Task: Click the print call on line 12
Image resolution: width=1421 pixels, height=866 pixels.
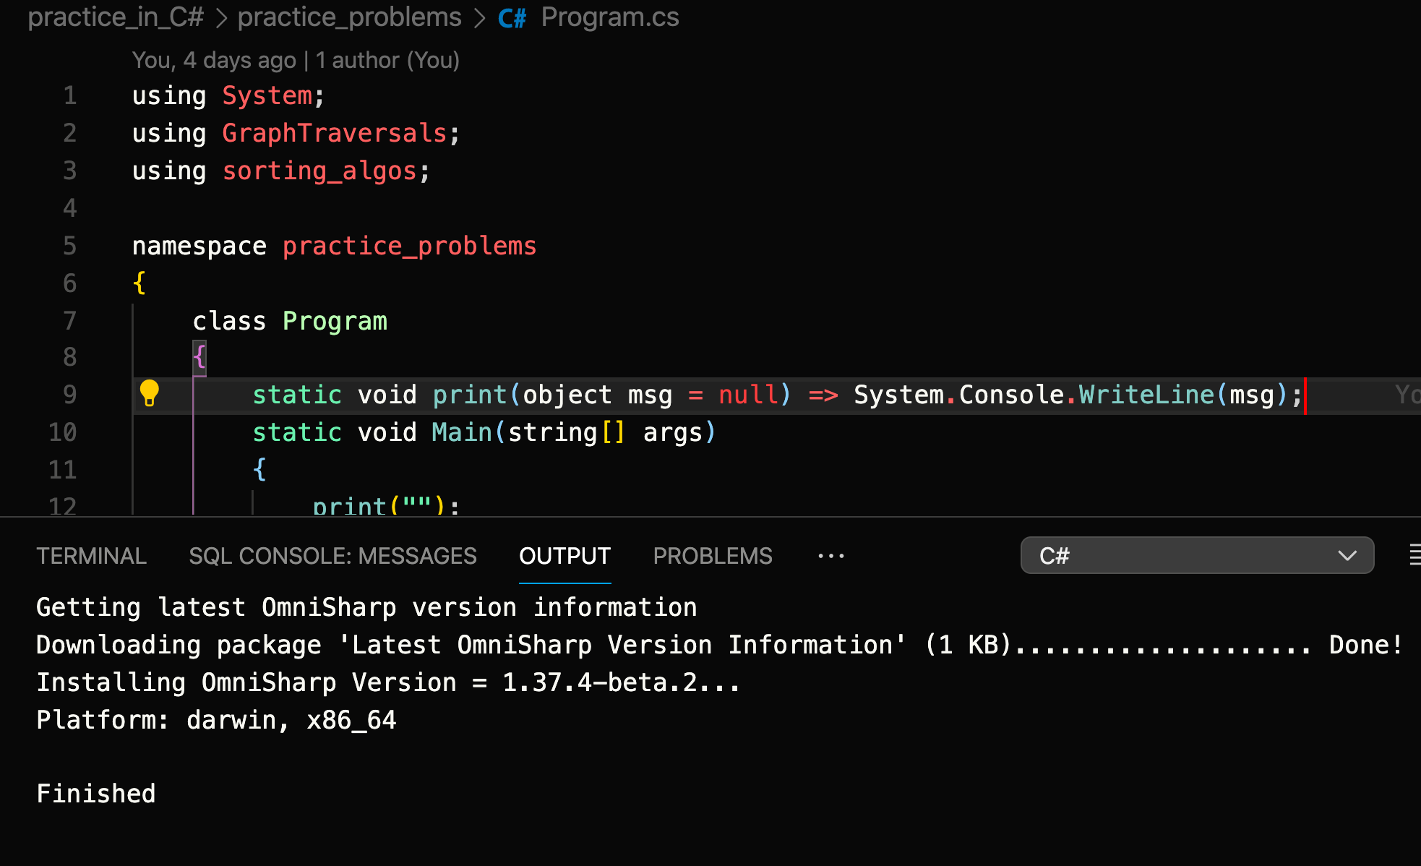Action: pos(349,505)
